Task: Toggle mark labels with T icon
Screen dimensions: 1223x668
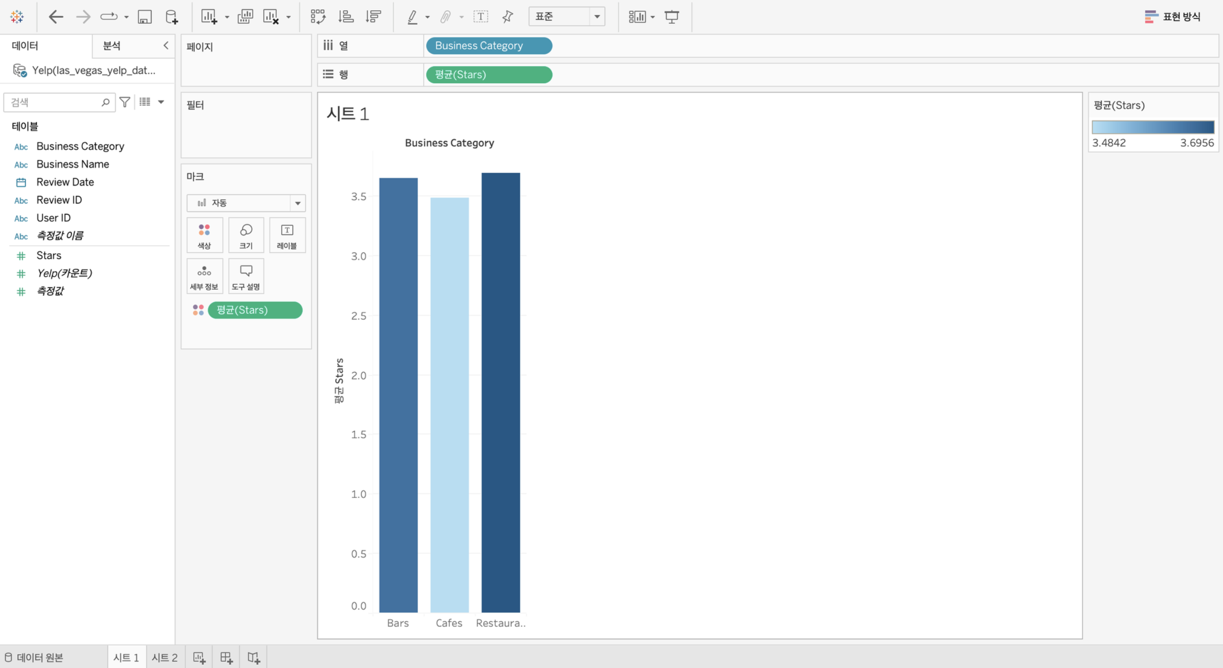Action: coord(480,17)
